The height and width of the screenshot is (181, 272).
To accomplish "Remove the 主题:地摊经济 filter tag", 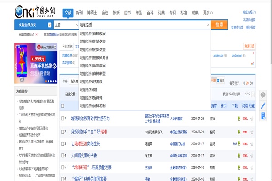I will (36, 35).
